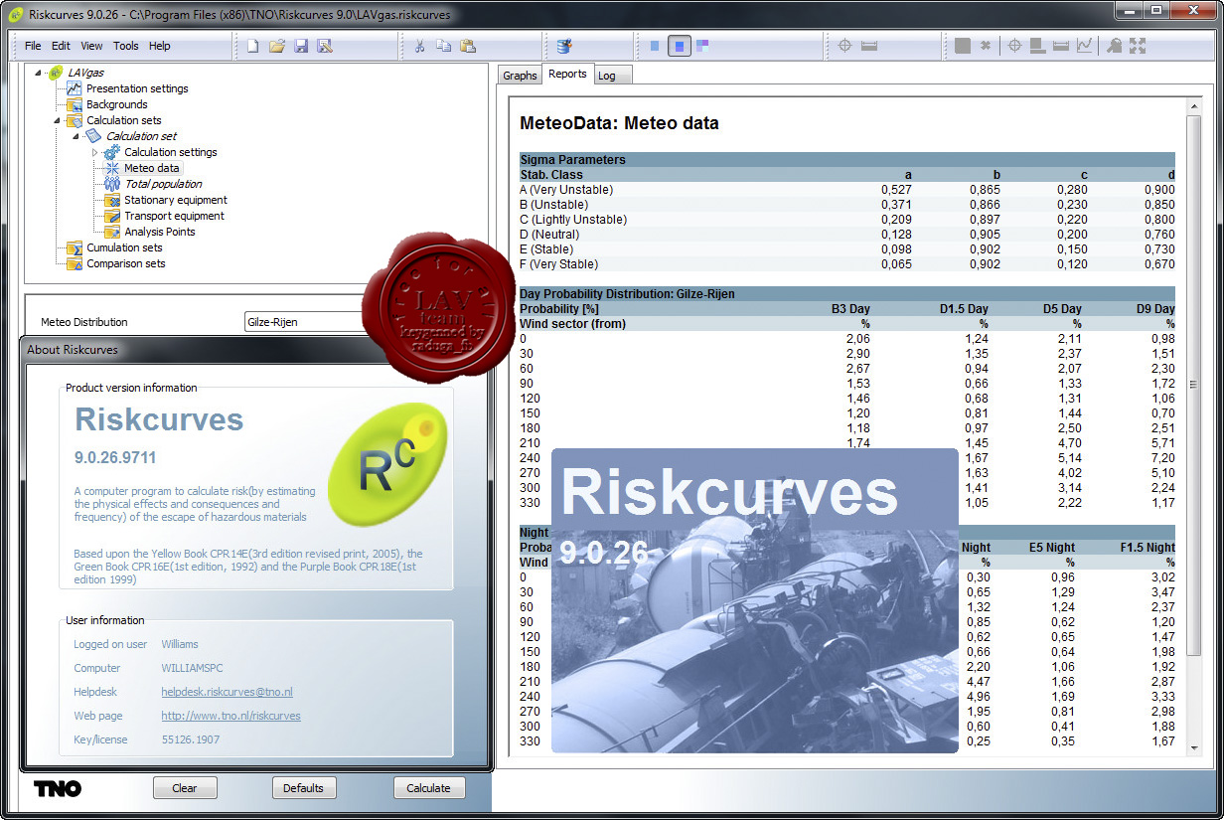The width and height of the screenshot is (1224, 820).
Task: Toggle the third multi-square view mode button
Action: [x=703, y=46]
